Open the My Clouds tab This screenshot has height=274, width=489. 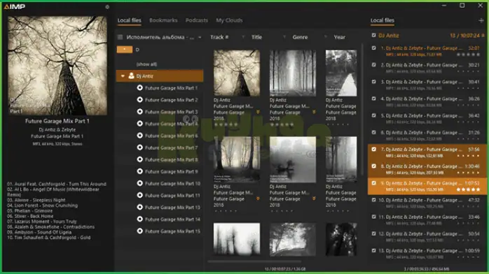tap(229, 20)
